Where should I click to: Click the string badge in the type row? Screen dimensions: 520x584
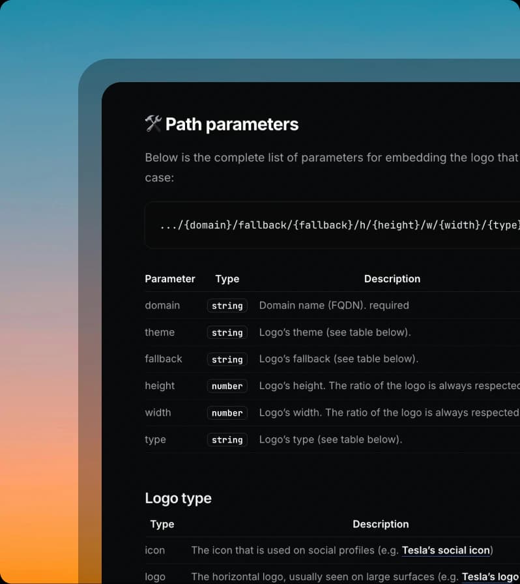pos(227,440)
